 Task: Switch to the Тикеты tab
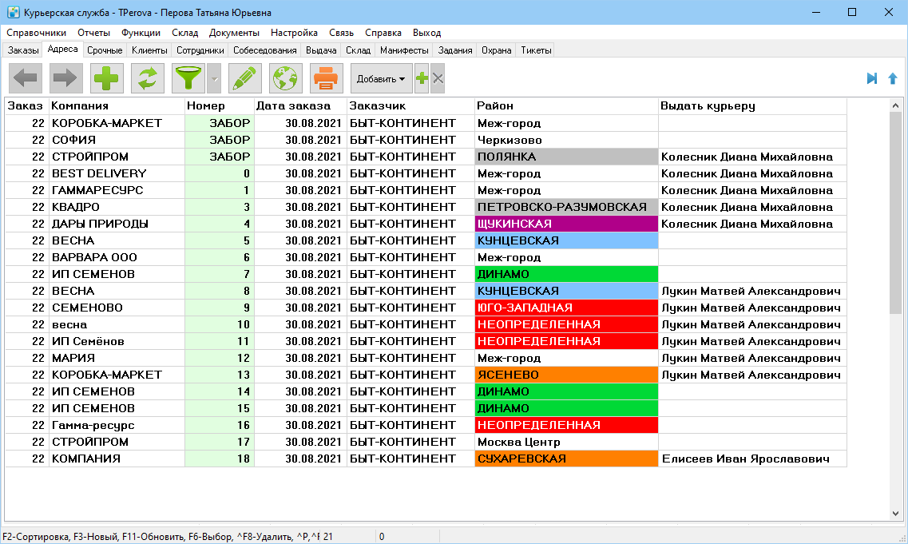click(x=536, y=50)
